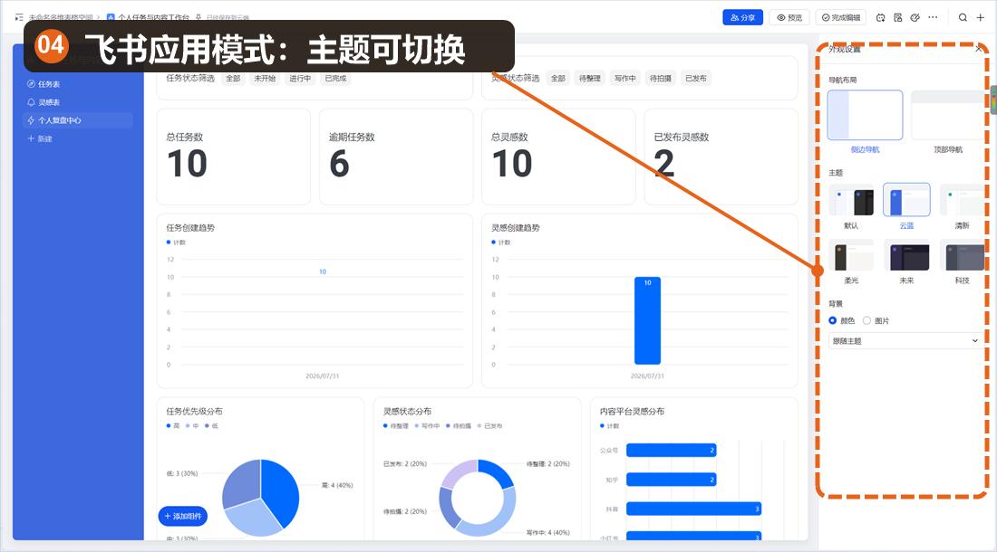
Task: Click the 知乎 bar in platform chart
Action: pyautogui.click(x=672, y=480)
